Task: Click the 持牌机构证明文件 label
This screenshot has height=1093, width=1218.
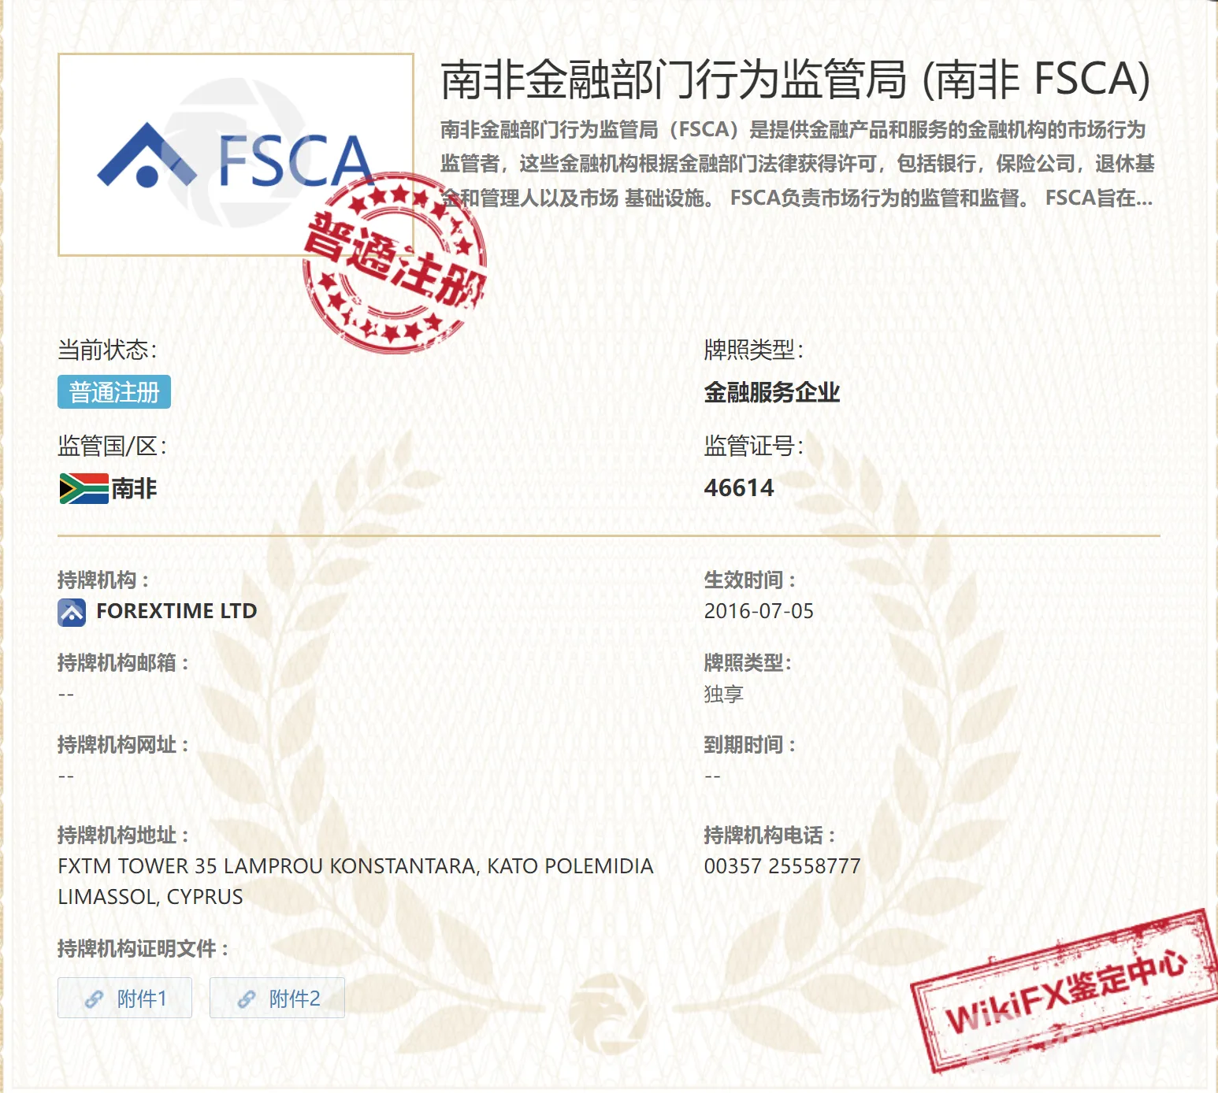Action: click(x=143, y=949)
